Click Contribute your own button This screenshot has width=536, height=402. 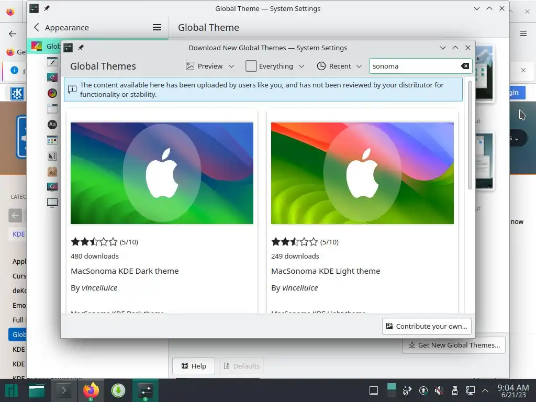pos(427,326)
